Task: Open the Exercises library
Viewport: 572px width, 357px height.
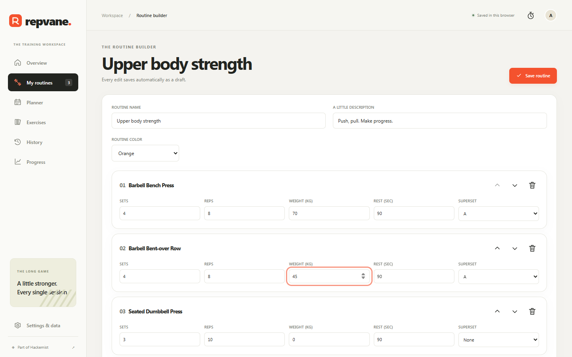Action: [x=43, y=122]
